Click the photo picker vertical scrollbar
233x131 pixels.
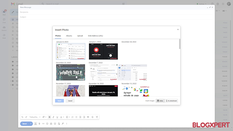[x=180, y=44]
